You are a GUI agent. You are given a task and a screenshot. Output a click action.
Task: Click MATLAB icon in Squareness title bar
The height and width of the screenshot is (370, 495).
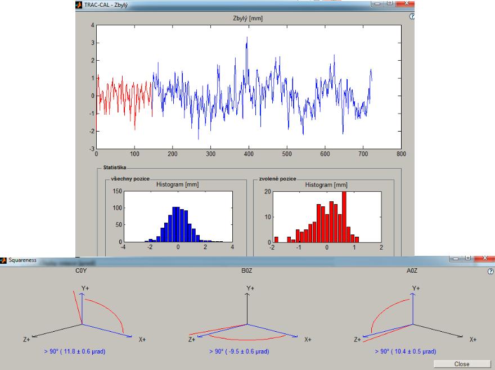(3, 260)
